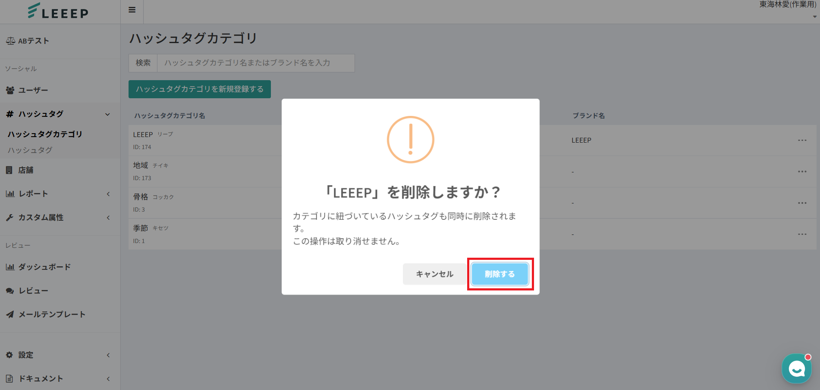The image size is (820, 390).
Task: Click the ハッシュタグカテゴリ名 column header
Action: (170, 116)
